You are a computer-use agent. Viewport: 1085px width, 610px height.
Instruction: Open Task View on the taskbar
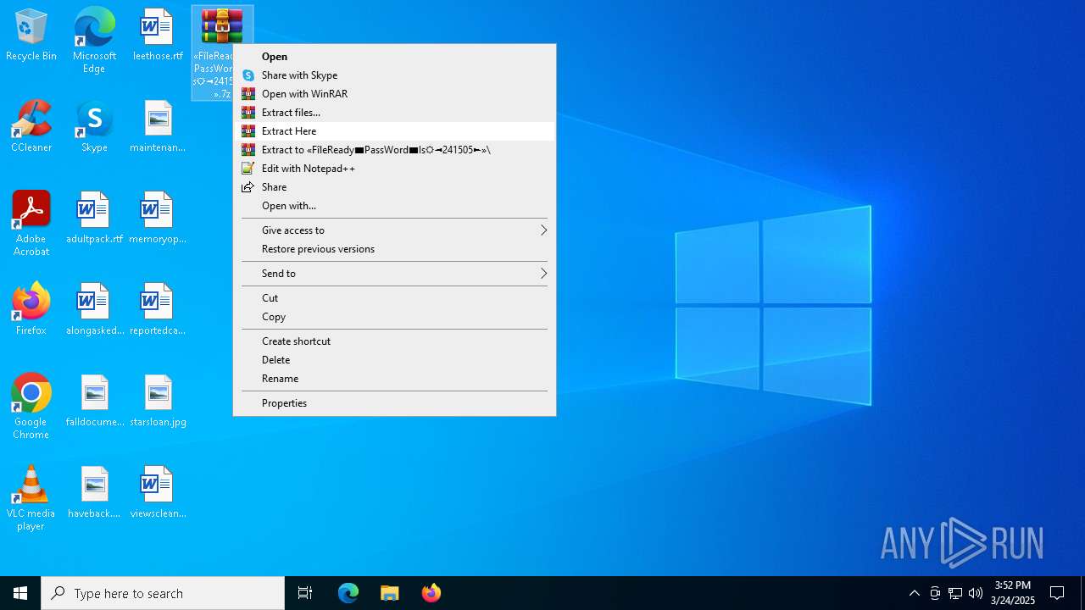tap(305, 593)
